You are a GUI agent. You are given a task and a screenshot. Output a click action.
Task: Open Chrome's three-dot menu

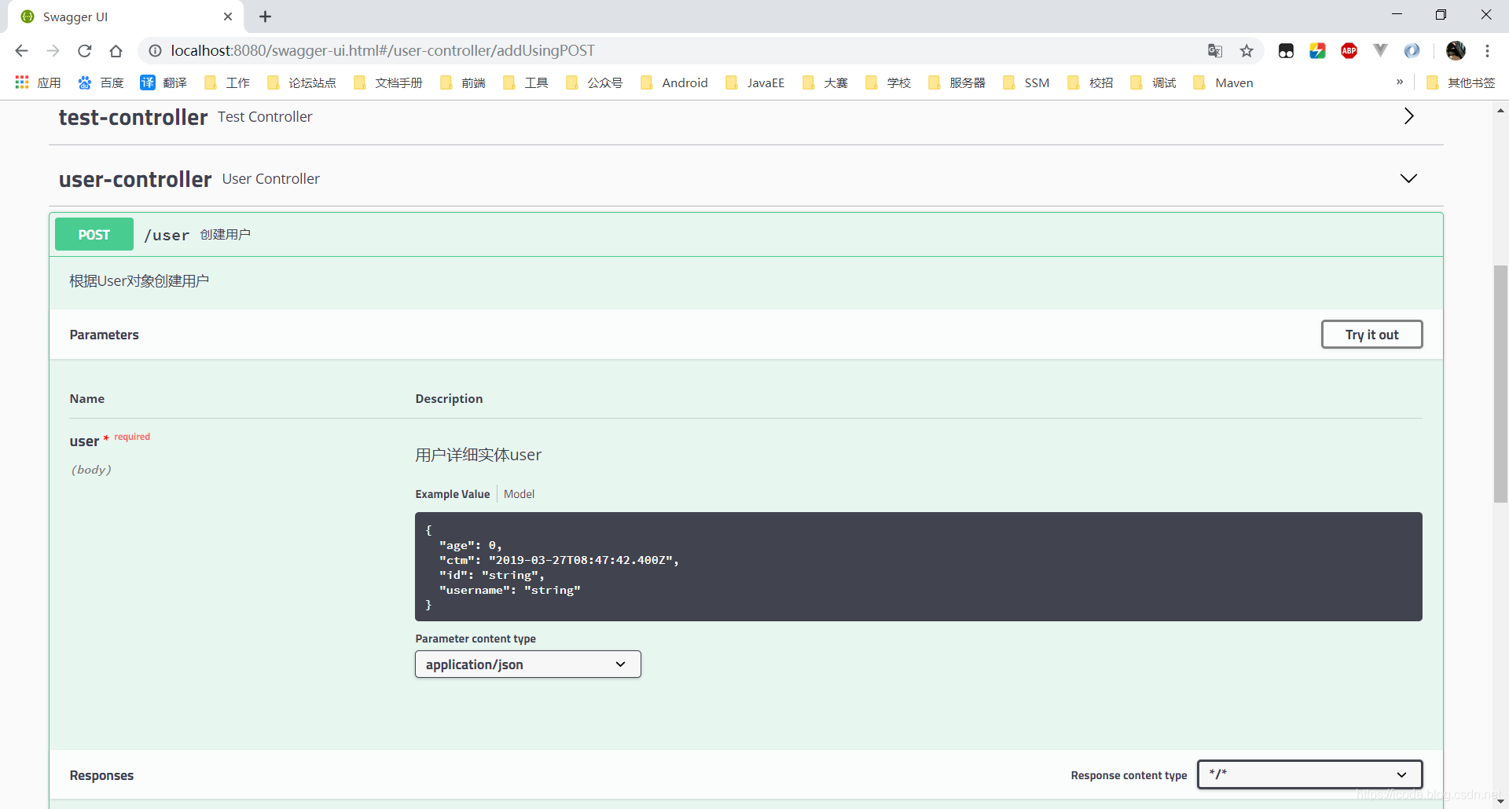click(x=1488, y=50)
